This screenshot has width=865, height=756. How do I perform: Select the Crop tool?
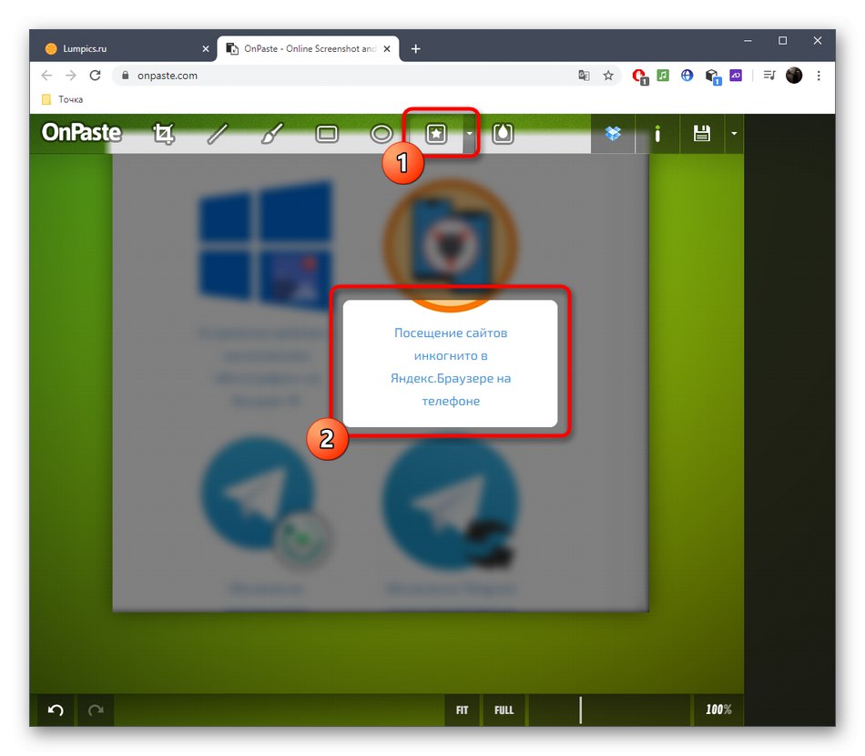[164, 133]
